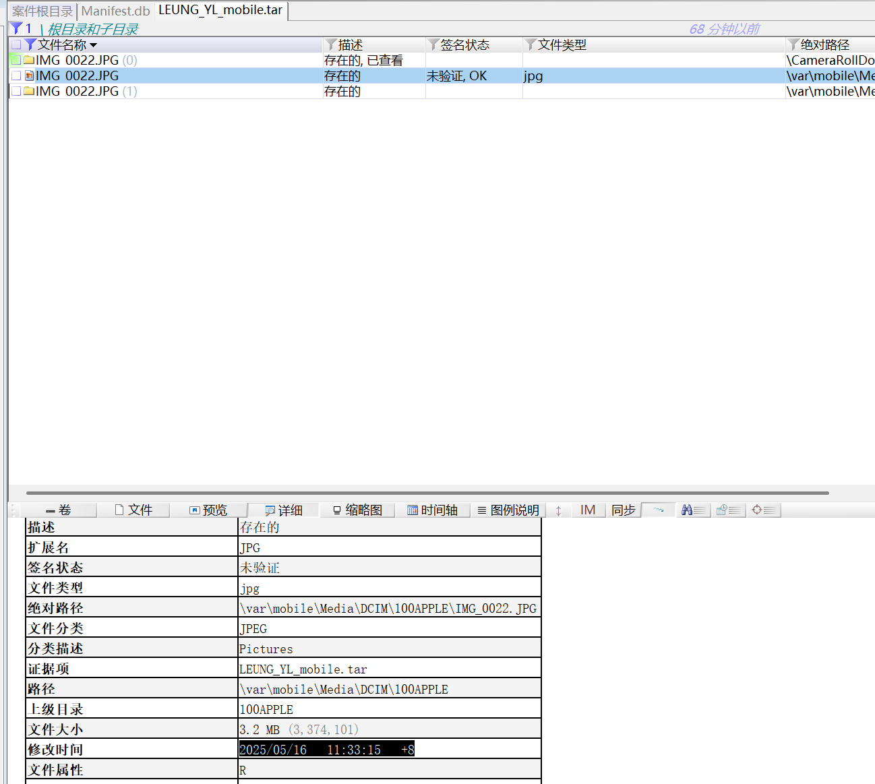Click the highlighted 修改时间 timestamp value
Viewport: 875px width, 784px height.
pos(326,748)
